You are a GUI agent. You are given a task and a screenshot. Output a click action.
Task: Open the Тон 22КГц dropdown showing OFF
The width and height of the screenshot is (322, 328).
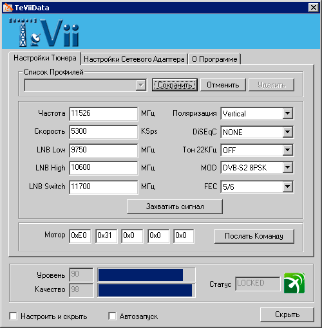[257, 150]
